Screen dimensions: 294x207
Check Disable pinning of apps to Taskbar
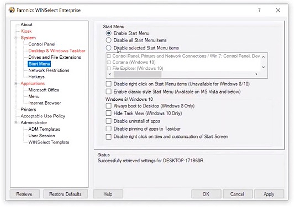point(109,129)
